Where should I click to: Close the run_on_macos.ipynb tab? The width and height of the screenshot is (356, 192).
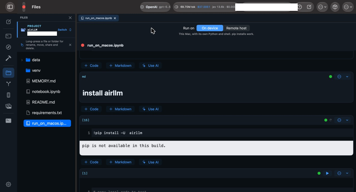point(115,18)
